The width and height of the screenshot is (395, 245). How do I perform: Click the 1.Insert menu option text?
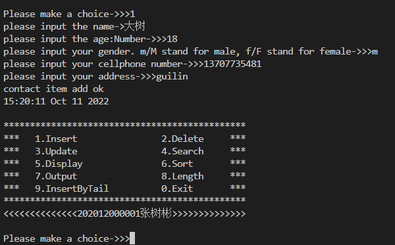(x=56, y=139)
